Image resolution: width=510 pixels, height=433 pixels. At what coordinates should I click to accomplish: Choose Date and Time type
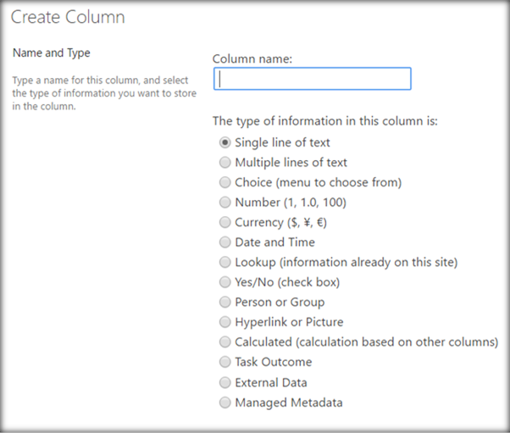click(225, 242)
